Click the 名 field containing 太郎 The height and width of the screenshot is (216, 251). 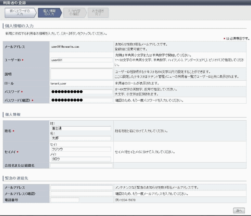(x=80, y=138)
